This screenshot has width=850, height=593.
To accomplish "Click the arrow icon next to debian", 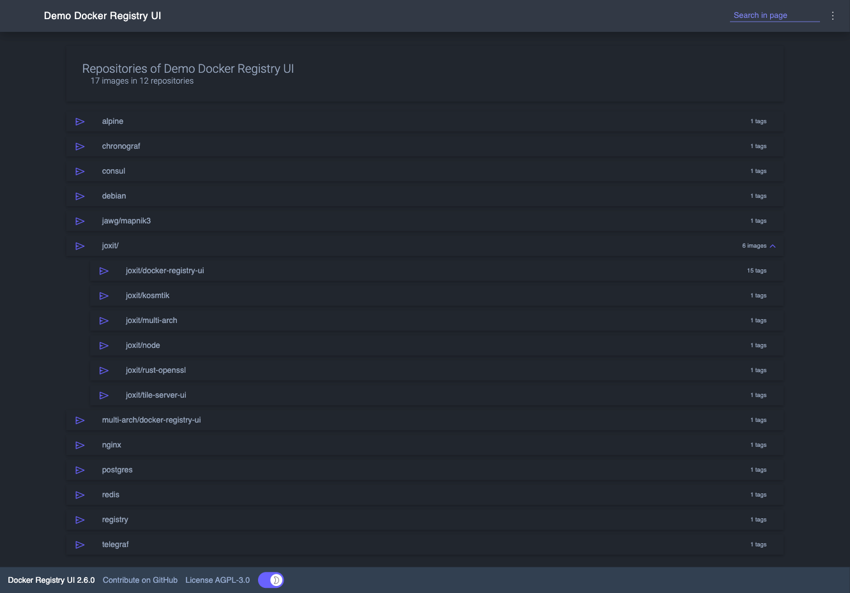I will pyautogui.click(x=80, y=196).
